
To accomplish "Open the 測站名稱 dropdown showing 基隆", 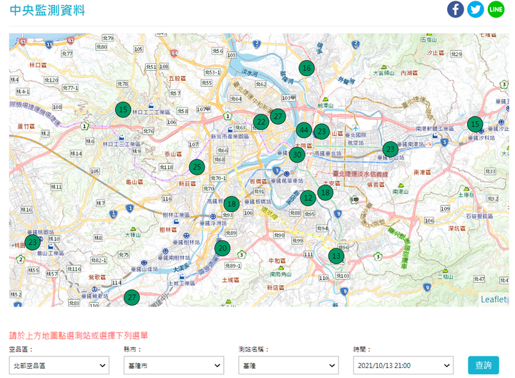I will point(288,365).
